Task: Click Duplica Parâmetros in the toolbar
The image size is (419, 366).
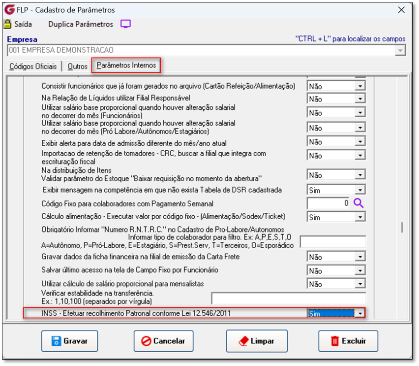Action: (x=81, y=24)
